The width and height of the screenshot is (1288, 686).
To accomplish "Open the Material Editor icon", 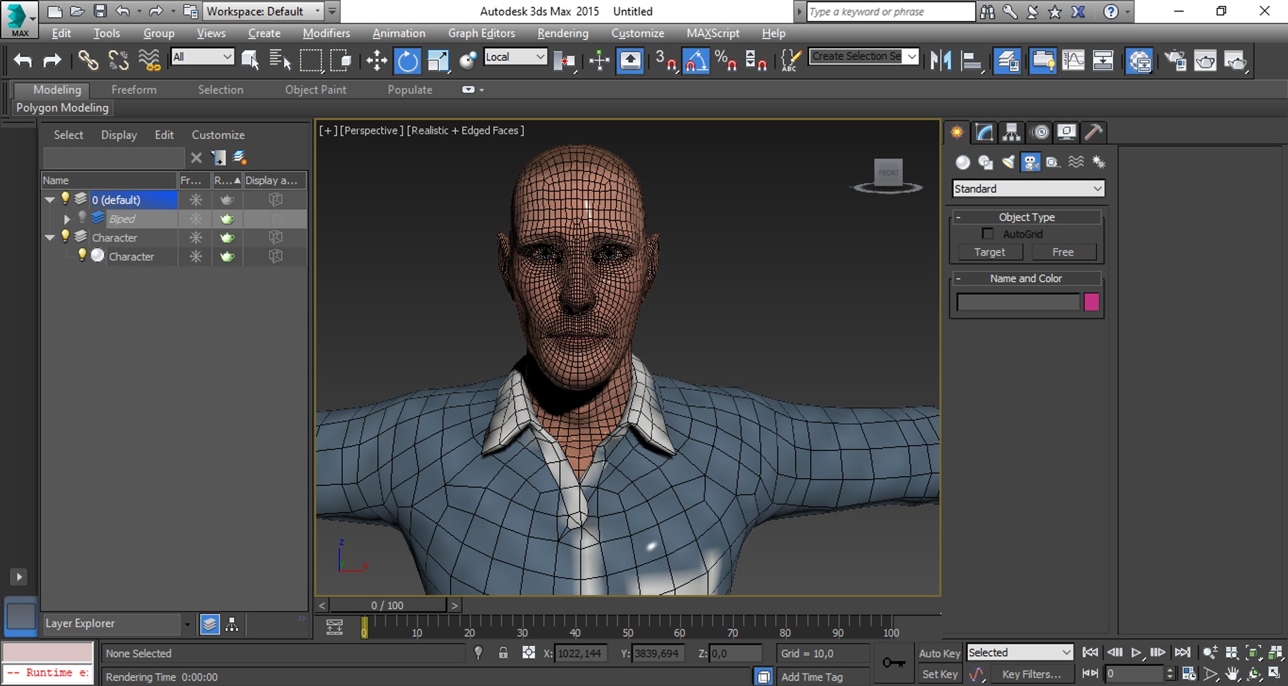I will 1139,61.
